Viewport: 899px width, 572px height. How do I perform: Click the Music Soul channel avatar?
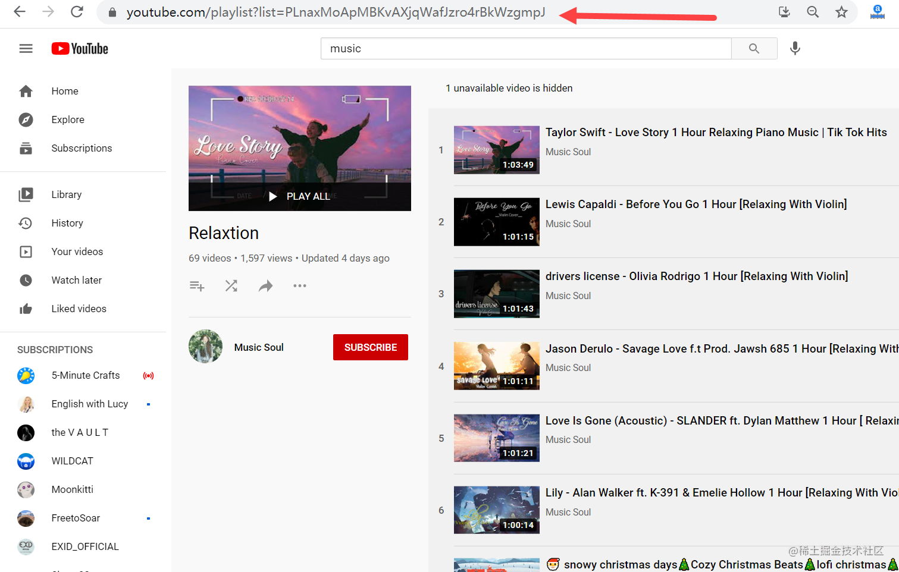pyautogui.click(x=205, y=346)
